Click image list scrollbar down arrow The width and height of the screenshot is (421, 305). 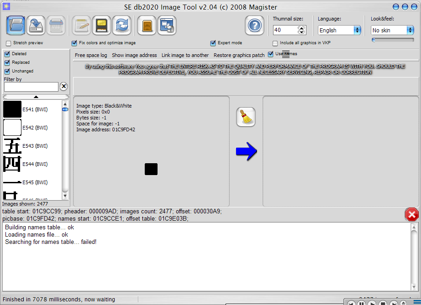[x=65, y=196]
